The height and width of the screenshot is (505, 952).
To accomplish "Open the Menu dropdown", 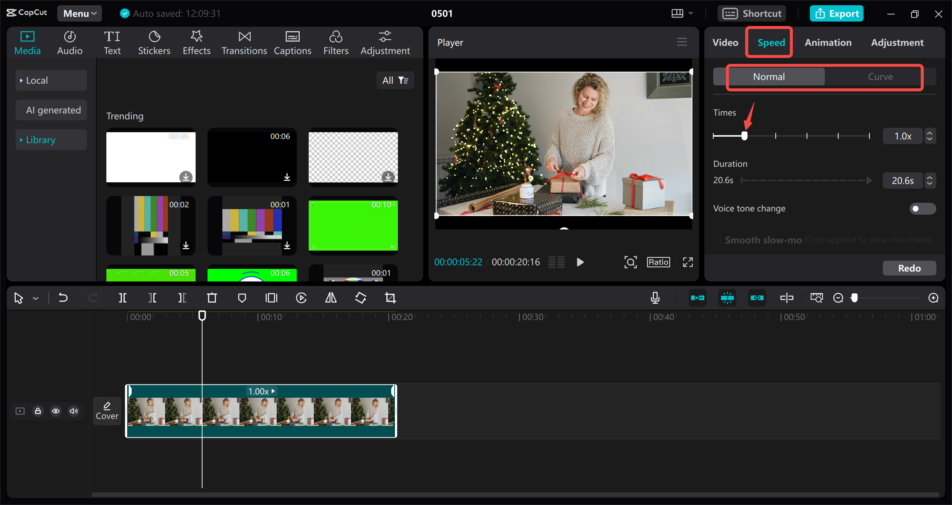I will pyautogui.click(x=79, y=13).
